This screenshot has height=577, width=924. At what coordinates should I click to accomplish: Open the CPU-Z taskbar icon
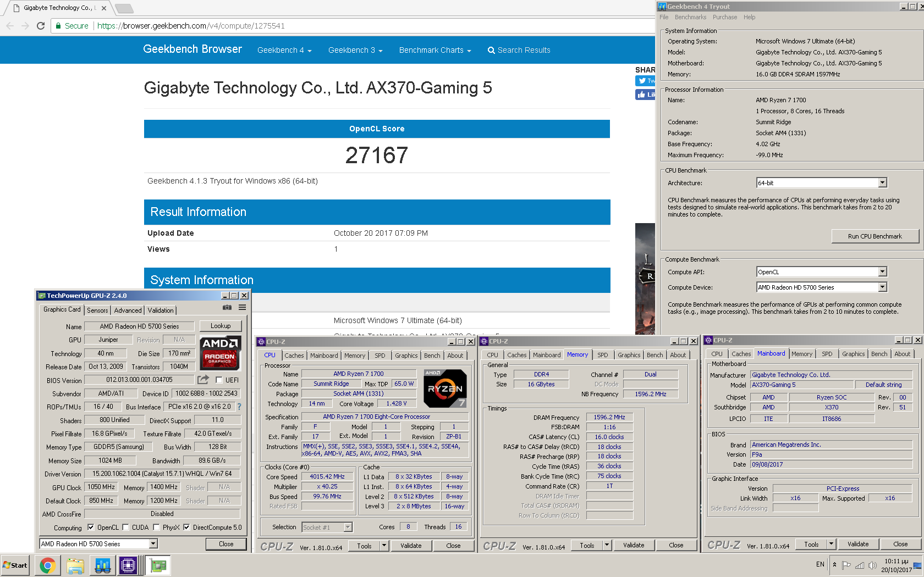128,565
